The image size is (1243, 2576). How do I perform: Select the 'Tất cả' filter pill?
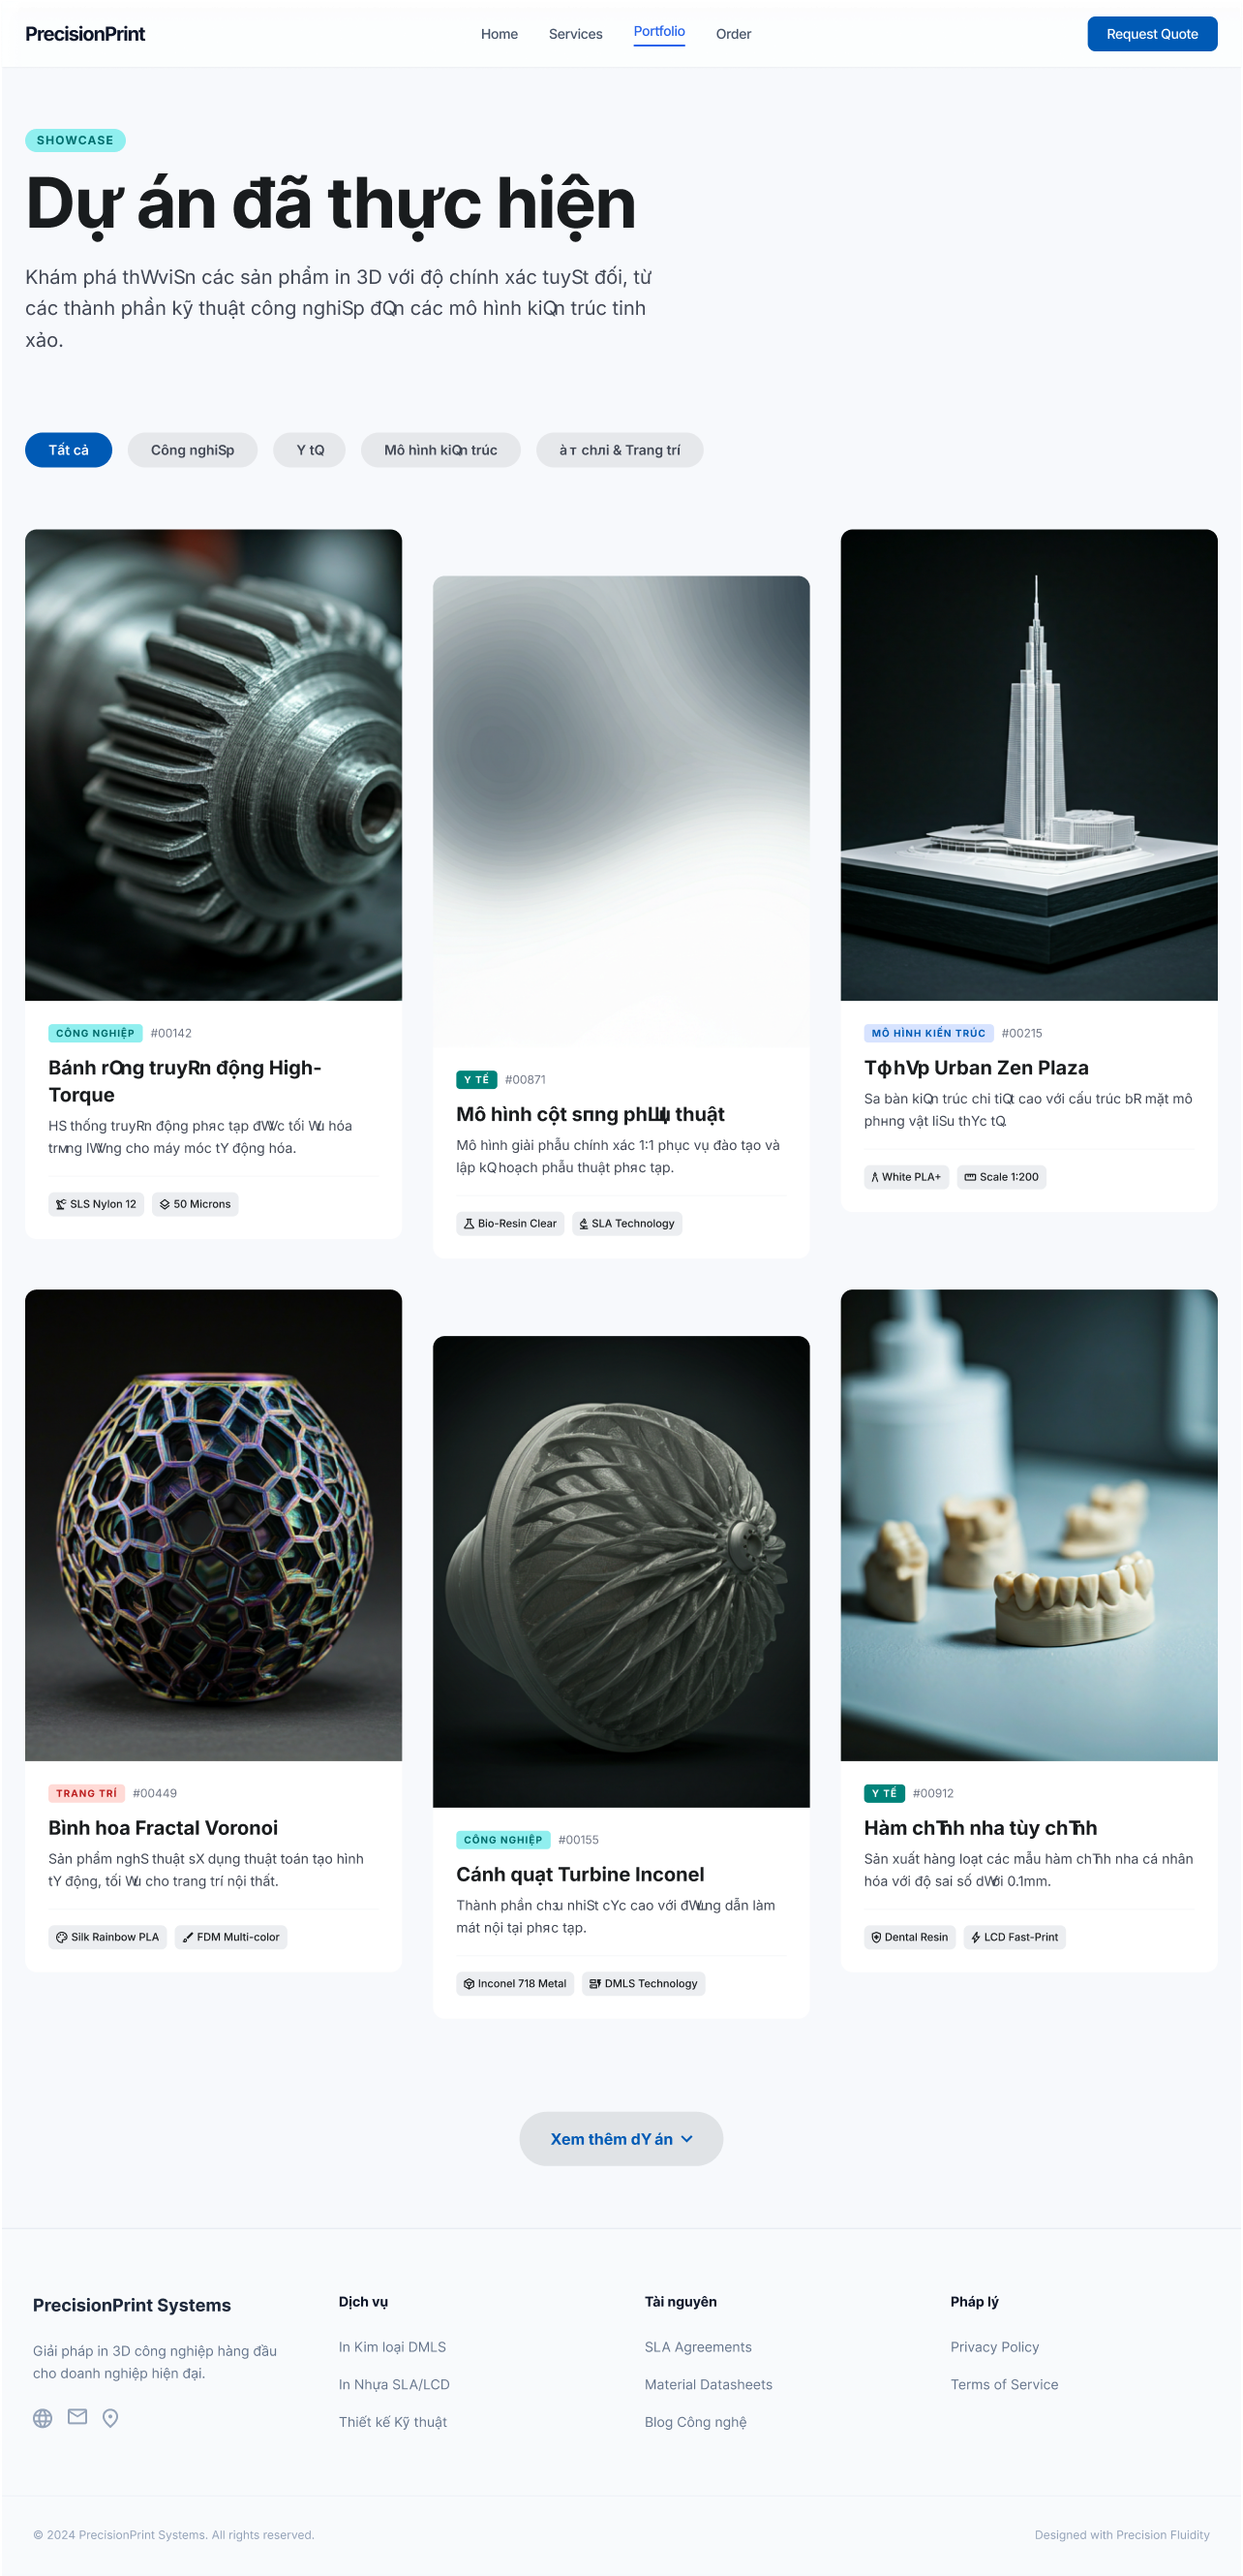pos(68,450)
